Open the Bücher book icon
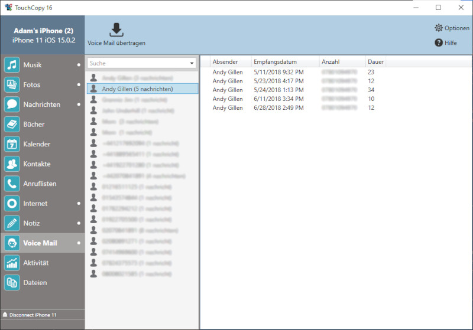Image resolution: width=473 pixels, height=330 pixels. click(x=12, y=125)
